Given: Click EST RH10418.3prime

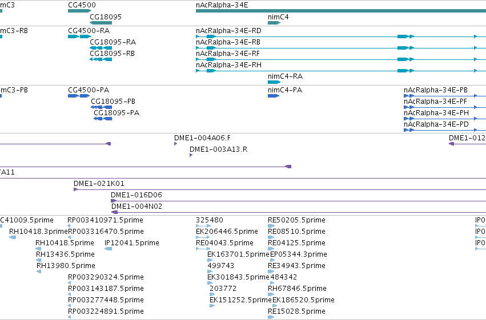Looking at the screenshot, I should click(x=13, y=237).
